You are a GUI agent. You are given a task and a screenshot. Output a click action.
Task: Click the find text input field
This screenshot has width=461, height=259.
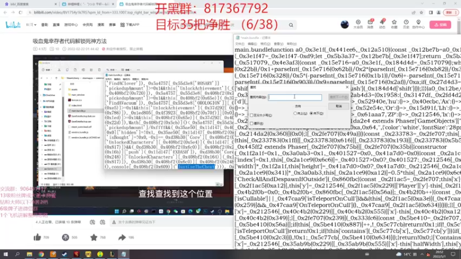[295, 97]
